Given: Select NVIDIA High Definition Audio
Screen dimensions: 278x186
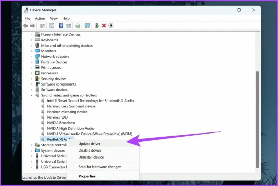Looking at the screenshot, I should point(71,128).
